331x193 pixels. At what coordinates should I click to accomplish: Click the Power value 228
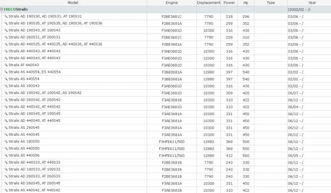(229, 37)
